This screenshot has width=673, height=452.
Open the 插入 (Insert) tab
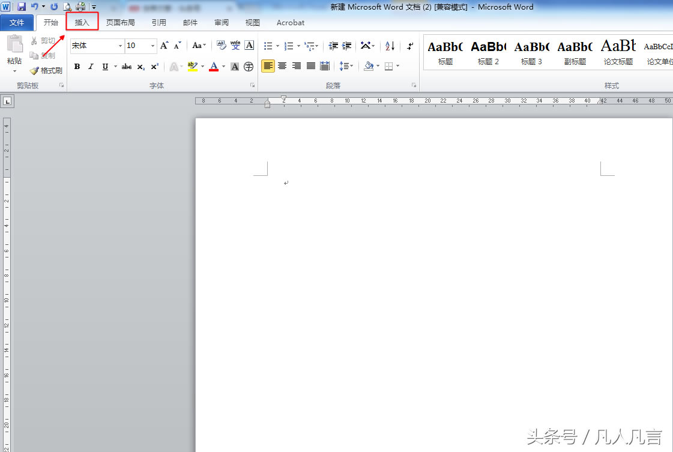click(82, 23)
